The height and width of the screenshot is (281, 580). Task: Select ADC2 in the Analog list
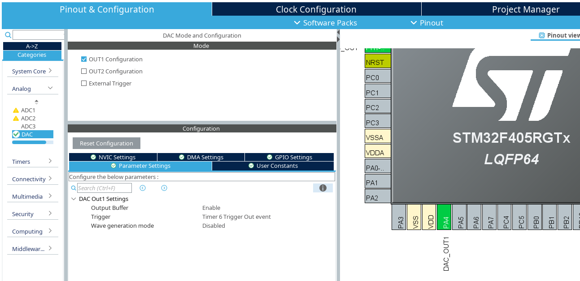(x=28, y=118)
